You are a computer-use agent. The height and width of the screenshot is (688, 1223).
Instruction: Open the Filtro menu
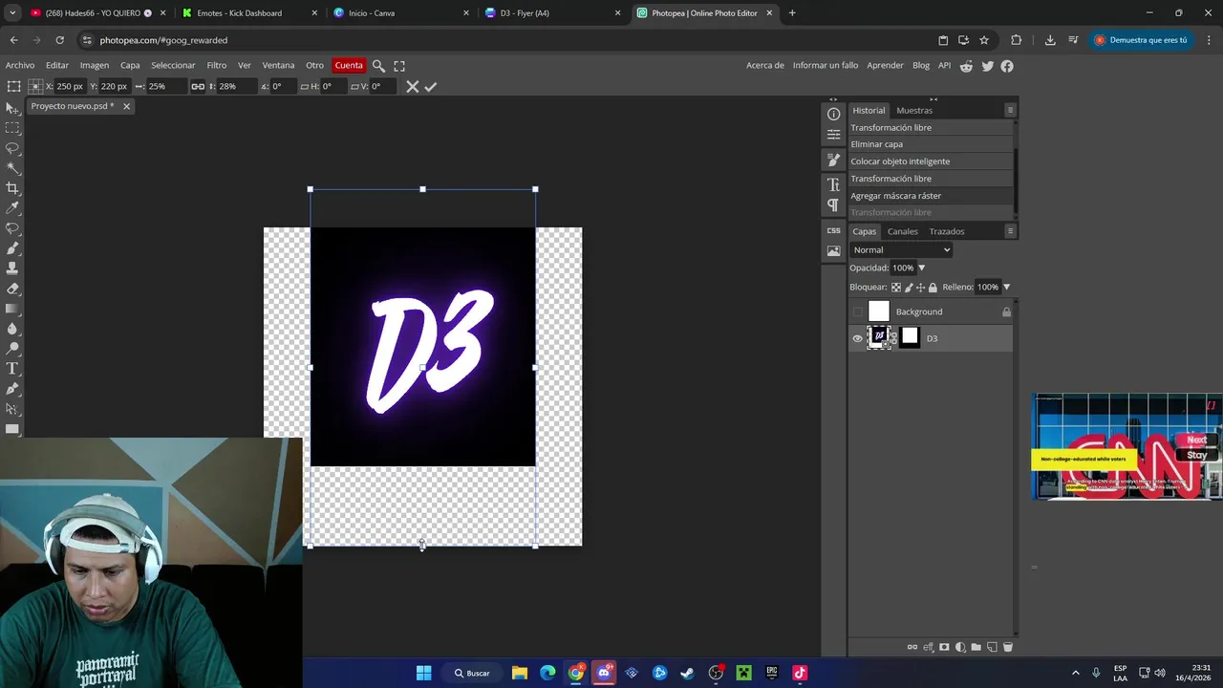217,66
